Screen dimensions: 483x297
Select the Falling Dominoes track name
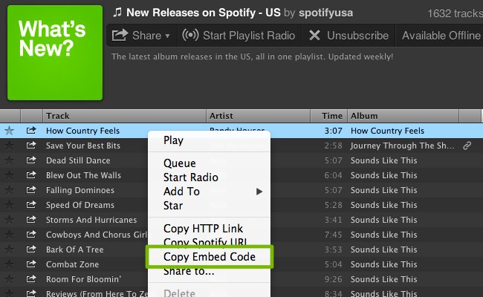coord(80,190)
